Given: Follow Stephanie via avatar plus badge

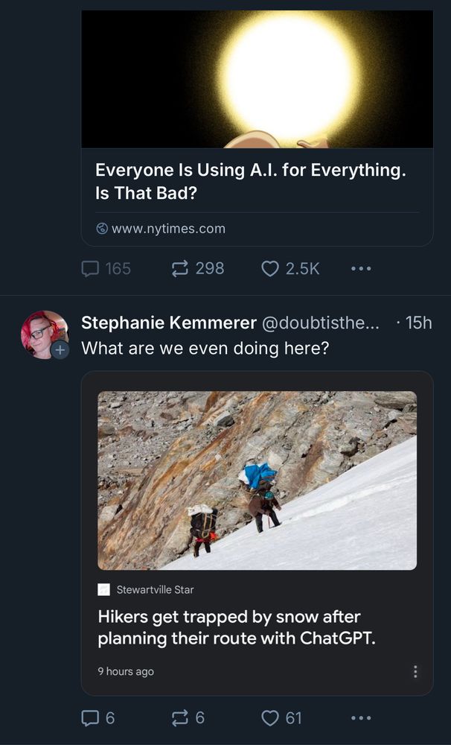Looking at the screenshot, I should pos(60,350).
